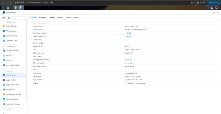Image resolution: width=221 pixels, height=114 pixels.
Task: Switch to the General tab
Action: point(33,18)
